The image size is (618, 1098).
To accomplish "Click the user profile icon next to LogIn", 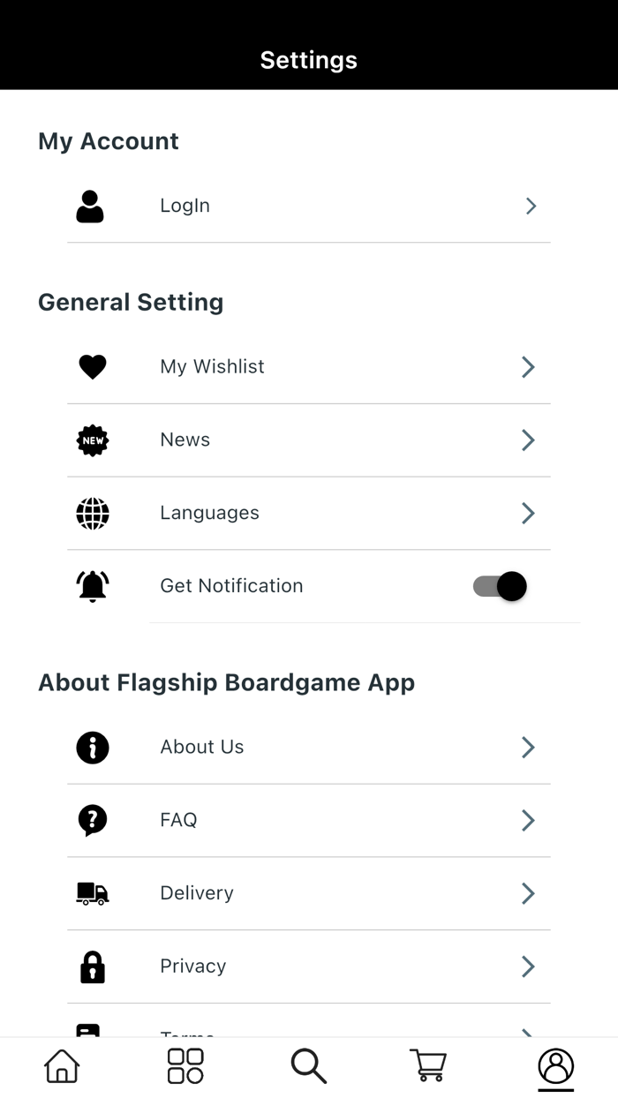I will click(x=90, y=206).
